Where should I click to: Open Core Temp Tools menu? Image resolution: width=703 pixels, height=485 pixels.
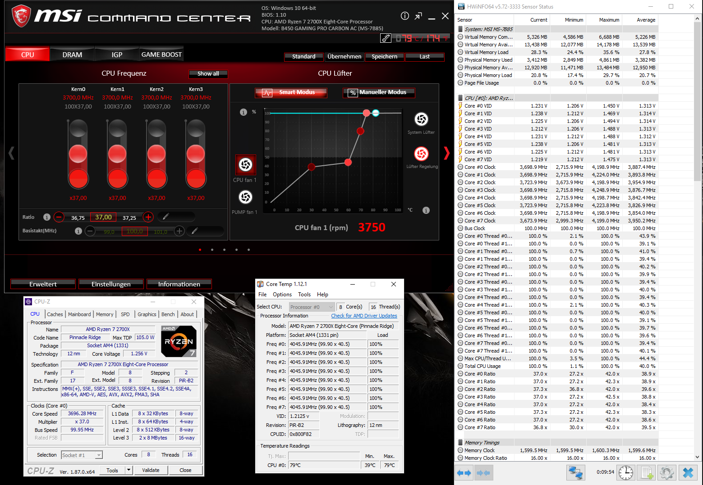304,295
